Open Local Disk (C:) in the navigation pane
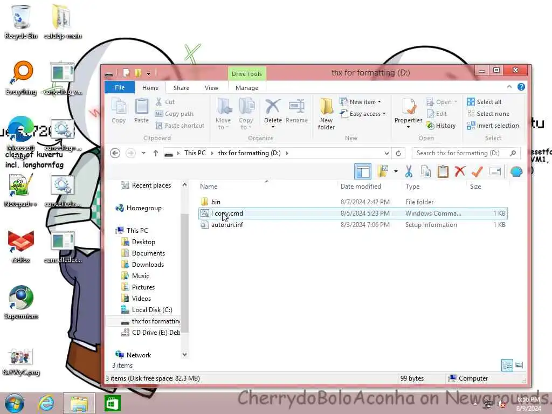Viewport: 552px width, 414px height. pos(151,310)
